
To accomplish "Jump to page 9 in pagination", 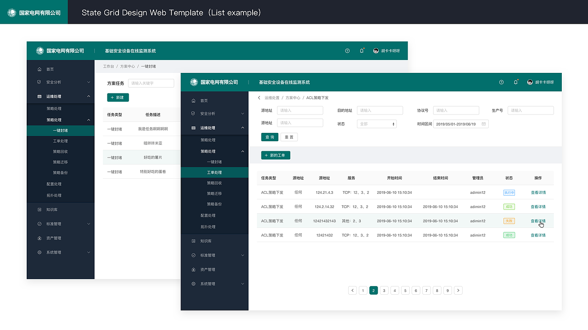I will [x=447, y=290].
